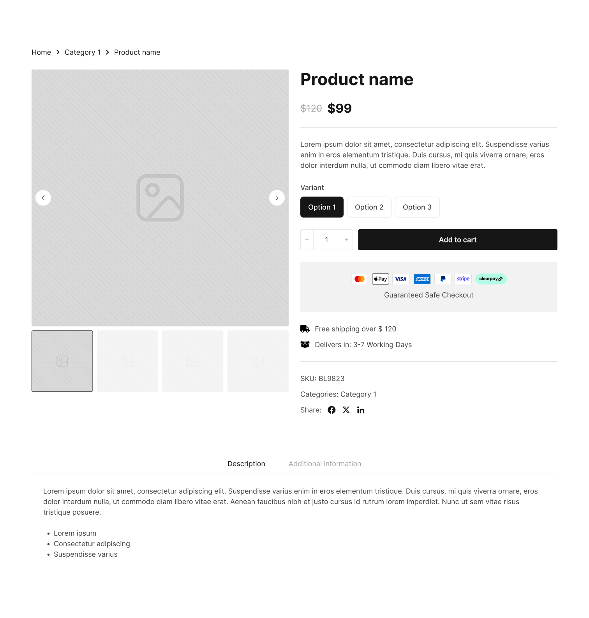Decrease quantity with the minus button

pos(307,240)
